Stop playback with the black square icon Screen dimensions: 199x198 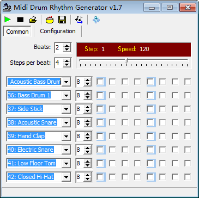tap(20, 20)
